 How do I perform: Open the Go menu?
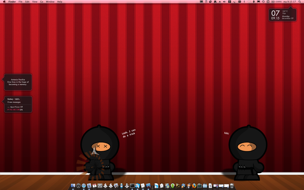(x=41, y=2)
